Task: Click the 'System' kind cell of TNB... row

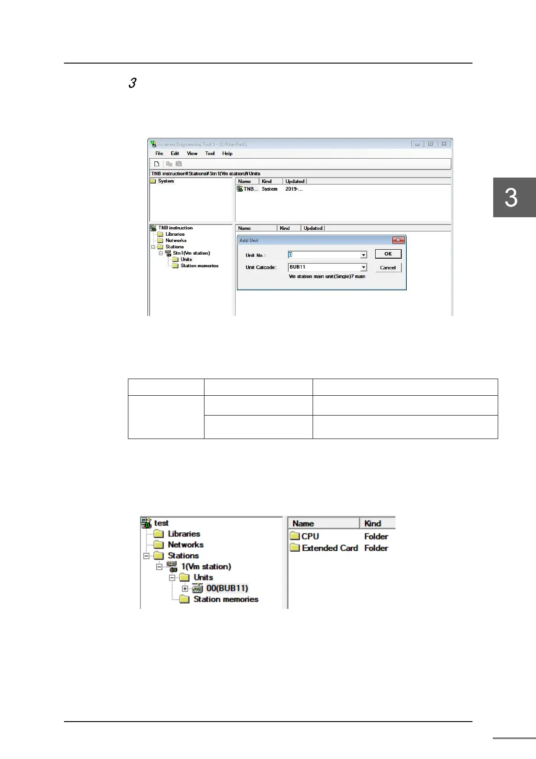Action: [270, 189]
